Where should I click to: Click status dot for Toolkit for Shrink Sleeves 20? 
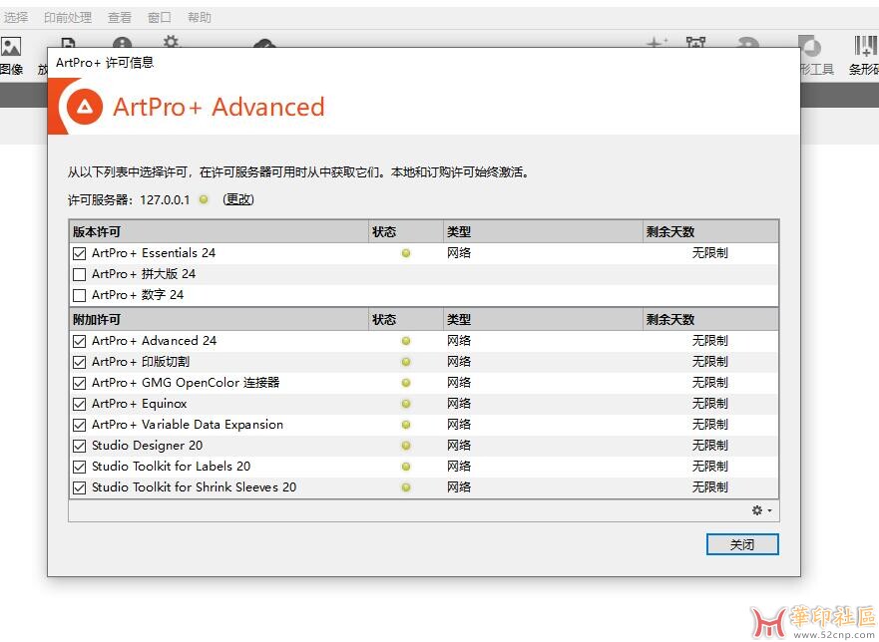[406, 487]
